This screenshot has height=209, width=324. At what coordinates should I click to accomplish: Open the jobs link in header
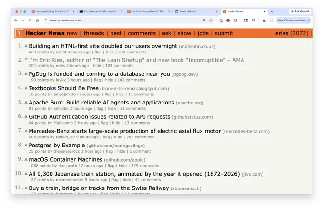click(x=203, y=33)
